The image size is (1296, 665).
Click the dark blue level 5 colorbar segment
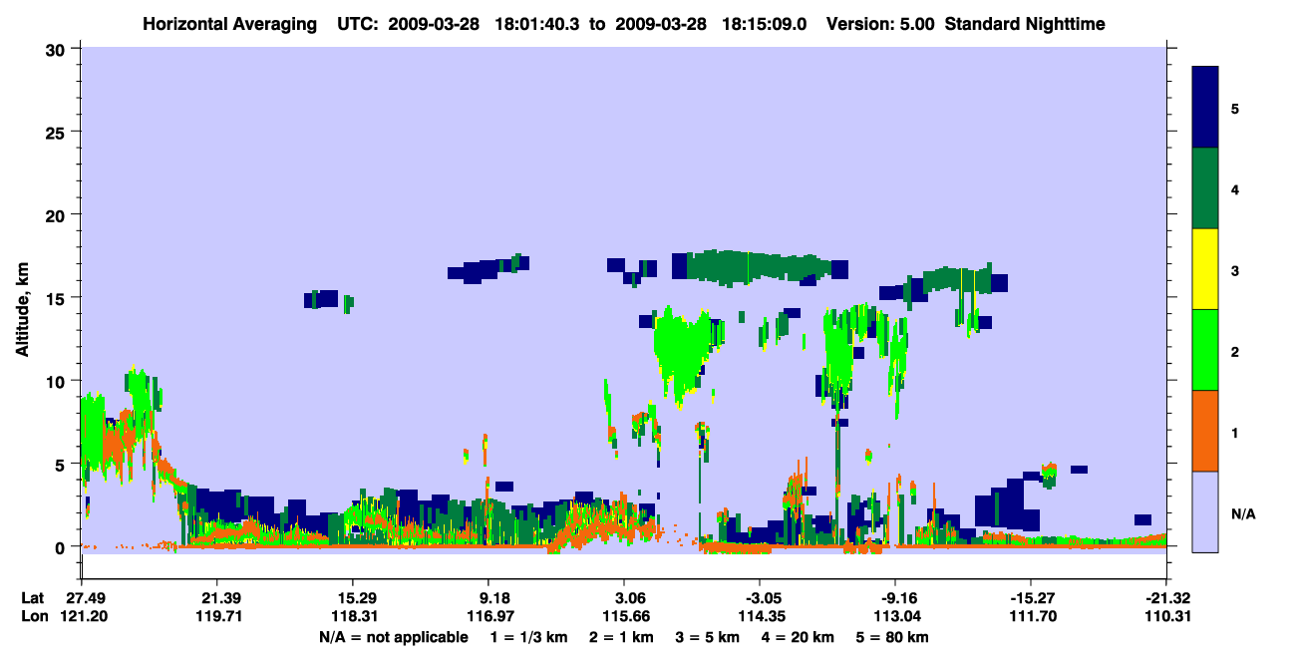1205,108
